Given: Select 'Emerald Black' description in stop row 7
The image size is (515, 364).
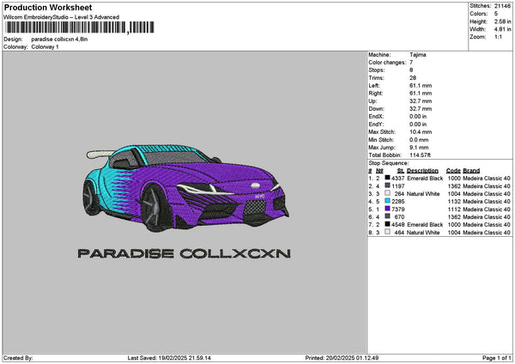Looking at the screenshot, I should 425,225.
